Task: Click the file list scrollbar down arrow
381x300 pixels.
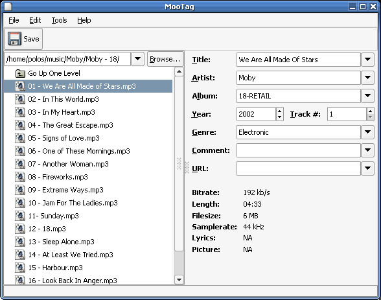Action: coord(179,280)
